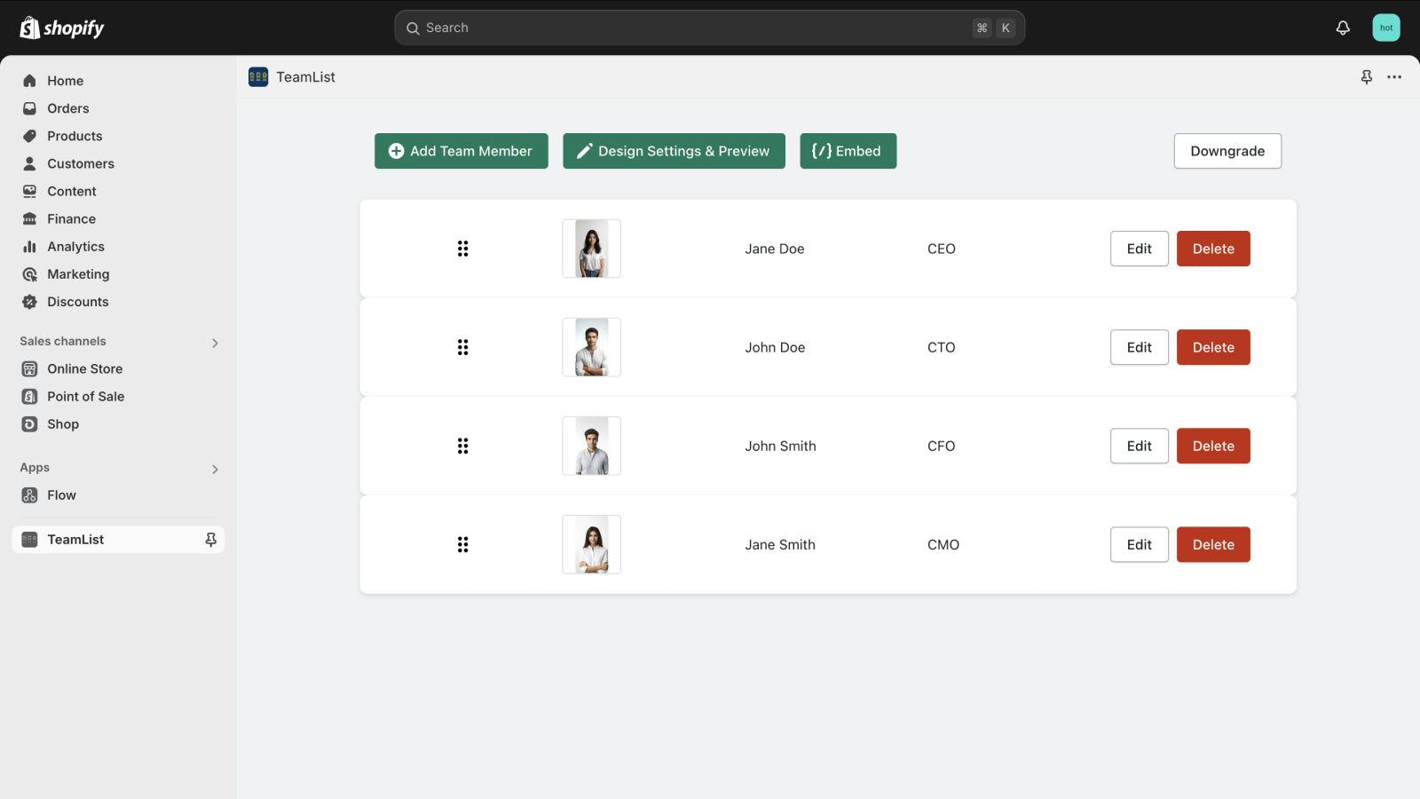This screenshot has width=1420, height=799.
Task: Open the Marketing section
Action: pos(78,274)
